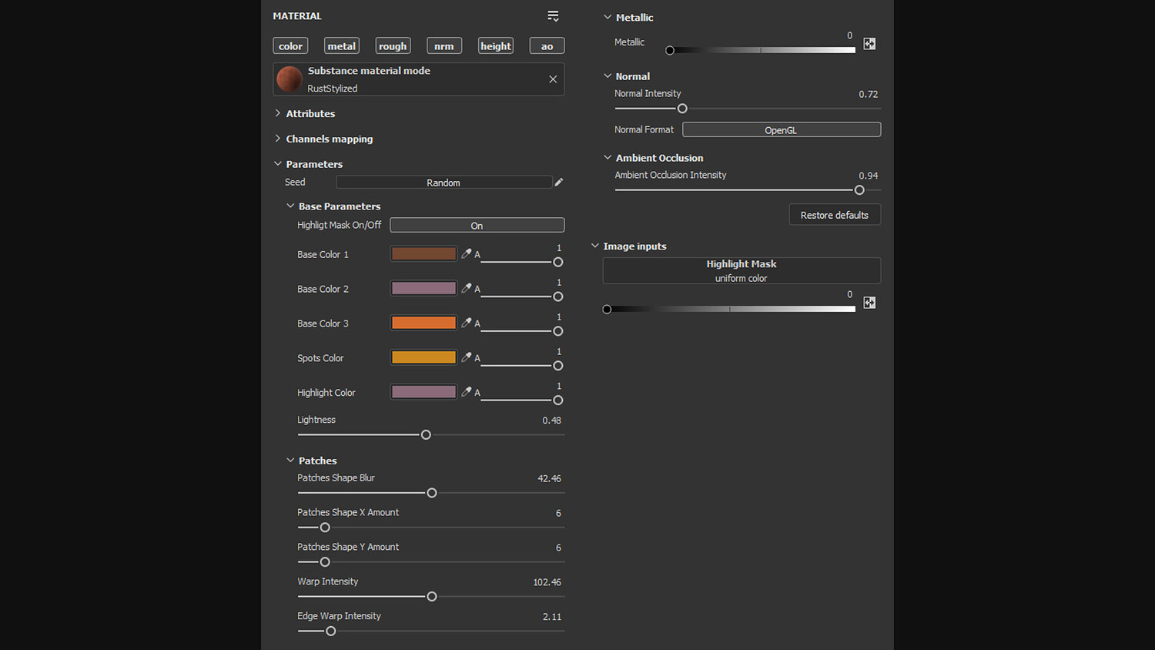The width and height of the screenshot is (1155, 650).
Task: Click the Highlight Color eyedropper icon
Action: tap(466, 392)
